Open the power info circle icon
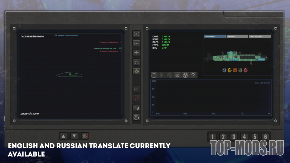The image size is (290, 163). click(x=154, y=75)
